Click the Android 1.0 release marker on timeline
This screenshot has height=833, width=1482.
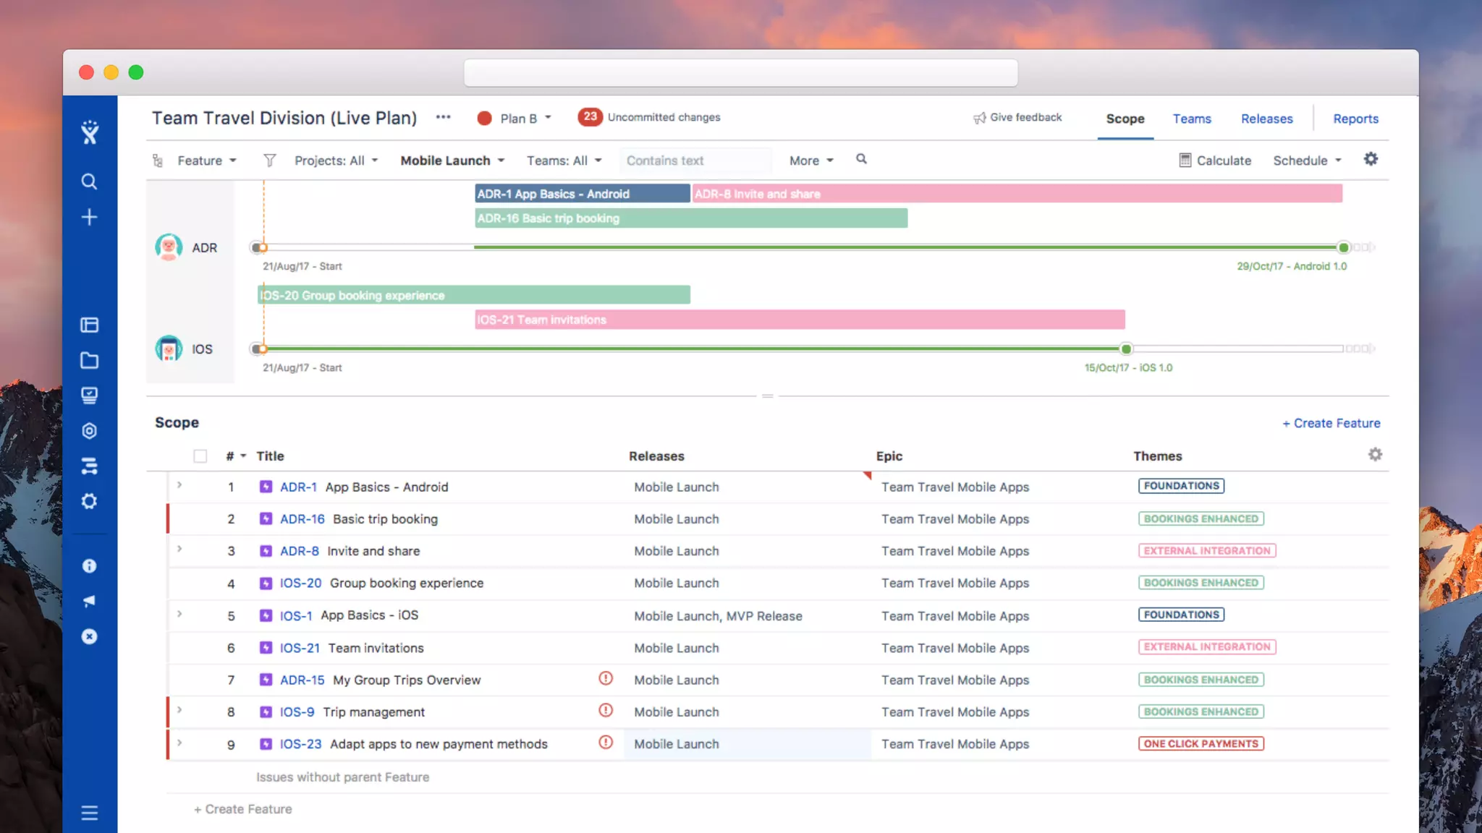[x=1344, y=247]
